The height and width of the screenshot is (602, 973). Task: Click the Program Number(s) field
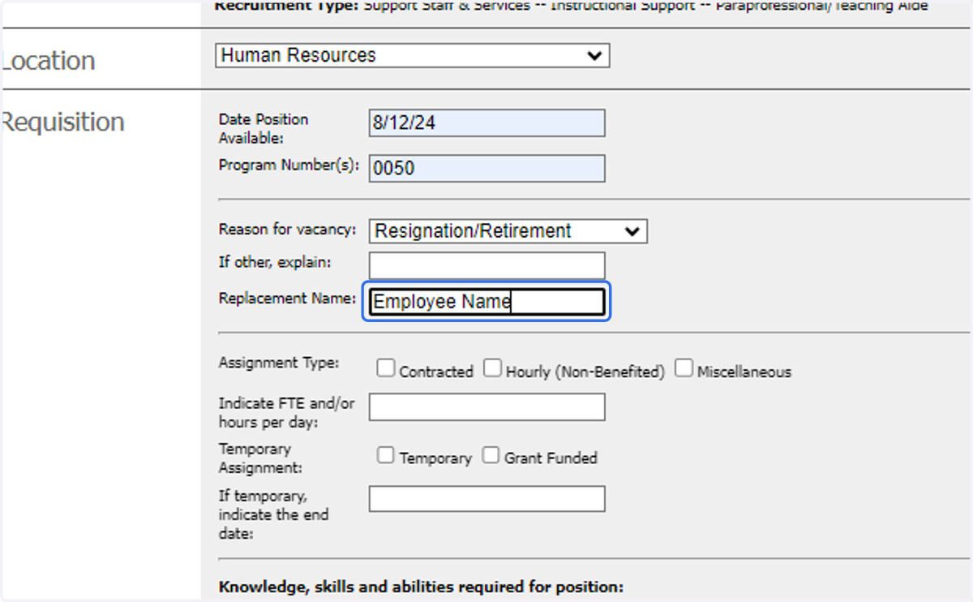click(x=486, y=168)
